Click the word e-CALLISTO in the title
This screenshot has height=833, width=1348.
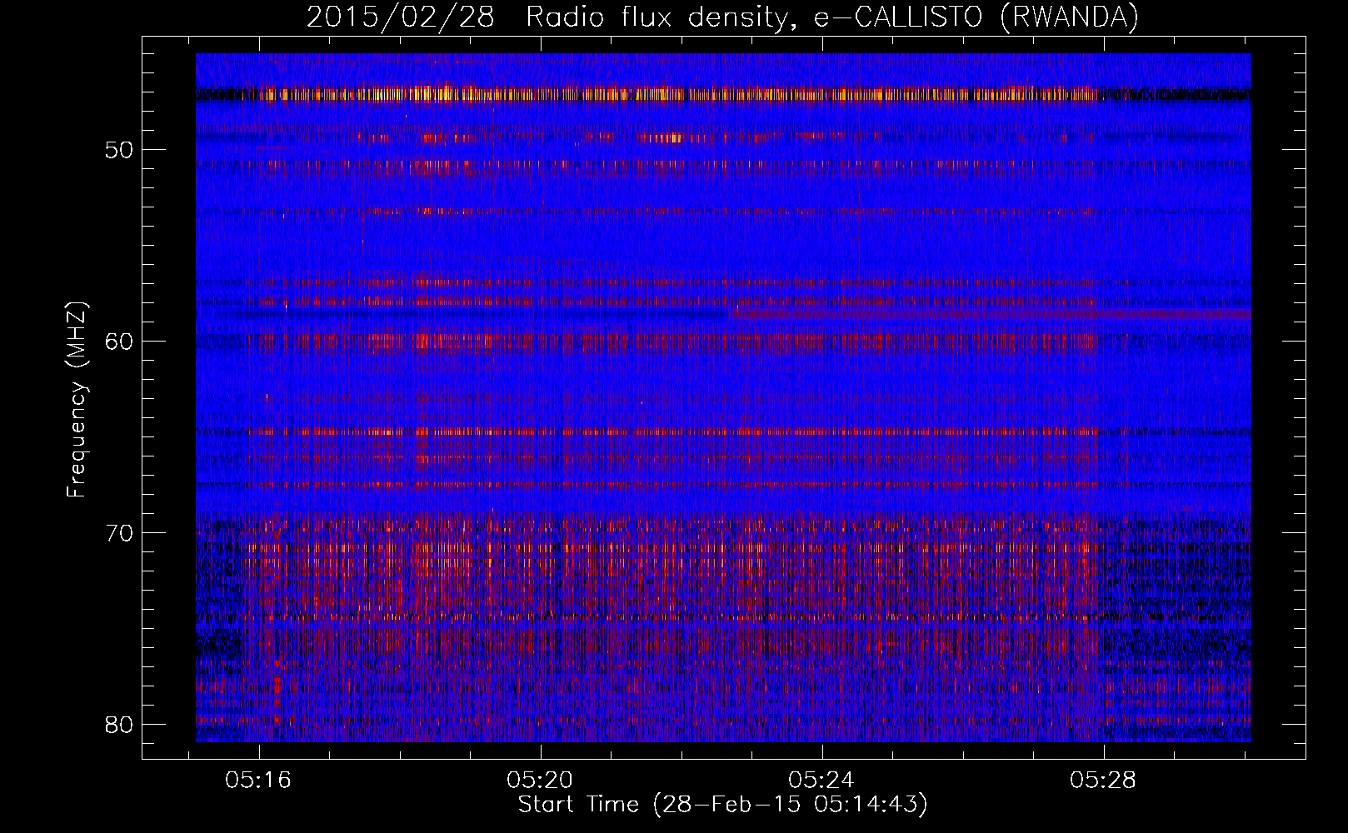[x=898, y=17]
